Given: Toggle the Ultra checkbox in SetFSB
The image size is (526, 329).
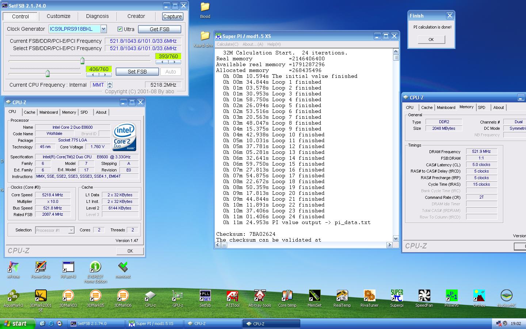Looking at the screenshot, I should coord(120,29).
